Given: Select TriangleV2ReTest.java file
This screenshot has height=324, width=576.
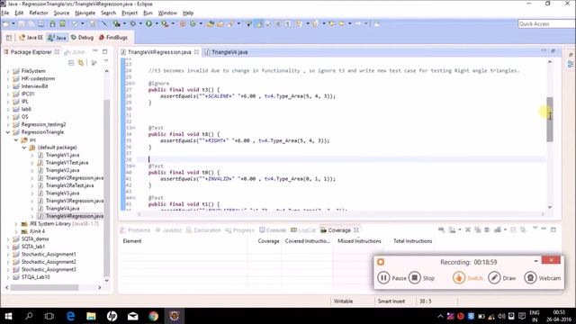Looking at the screenshot, I should [x=70, y=185].
